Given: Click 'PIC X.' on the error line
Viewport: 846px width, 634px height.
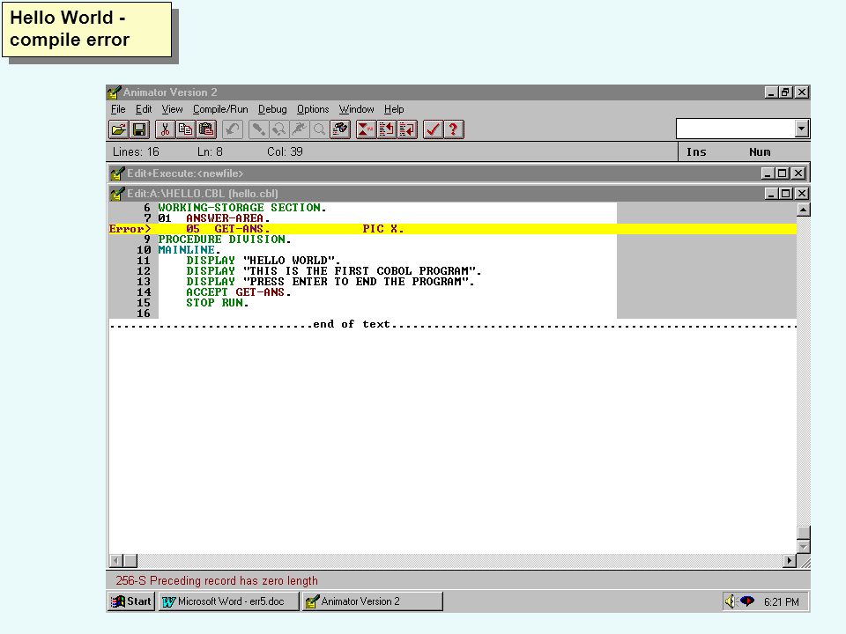Looking at the screenshot, I should tap(383, 229).
